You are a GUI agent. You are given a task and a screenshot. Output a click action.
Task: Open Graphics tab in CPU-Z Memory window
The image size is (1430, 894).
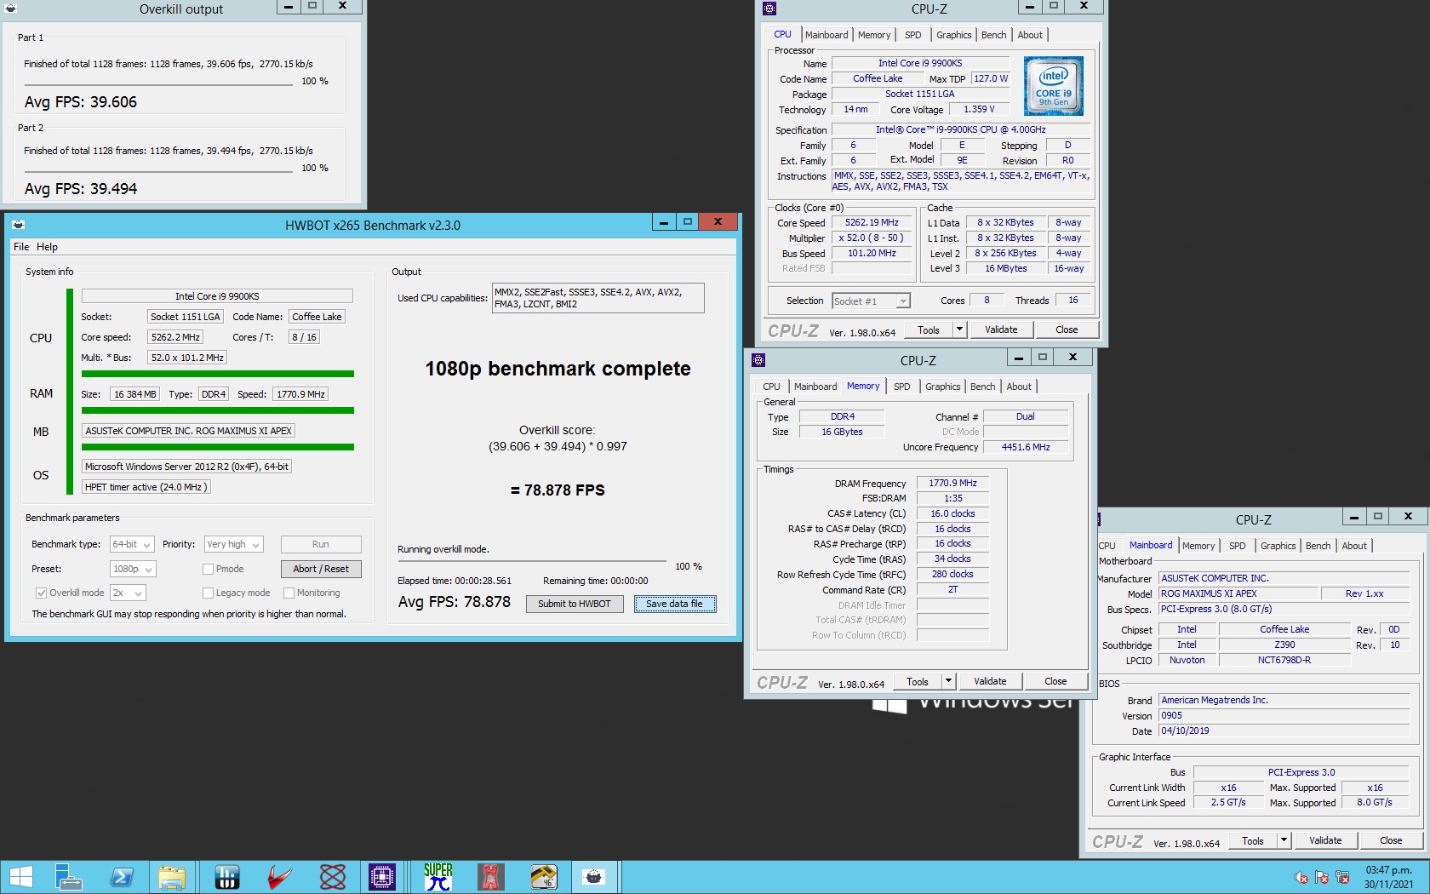[942, 387]
